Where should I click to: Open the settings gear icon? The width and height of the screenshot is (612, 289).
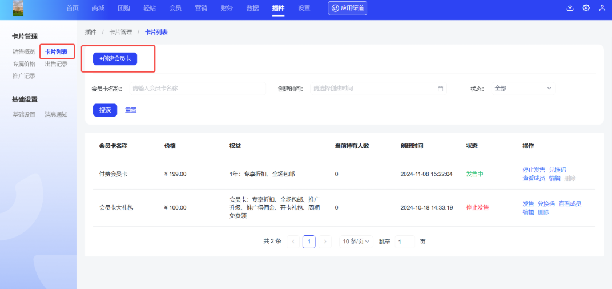pyautogui.click(x=586, y=8)
